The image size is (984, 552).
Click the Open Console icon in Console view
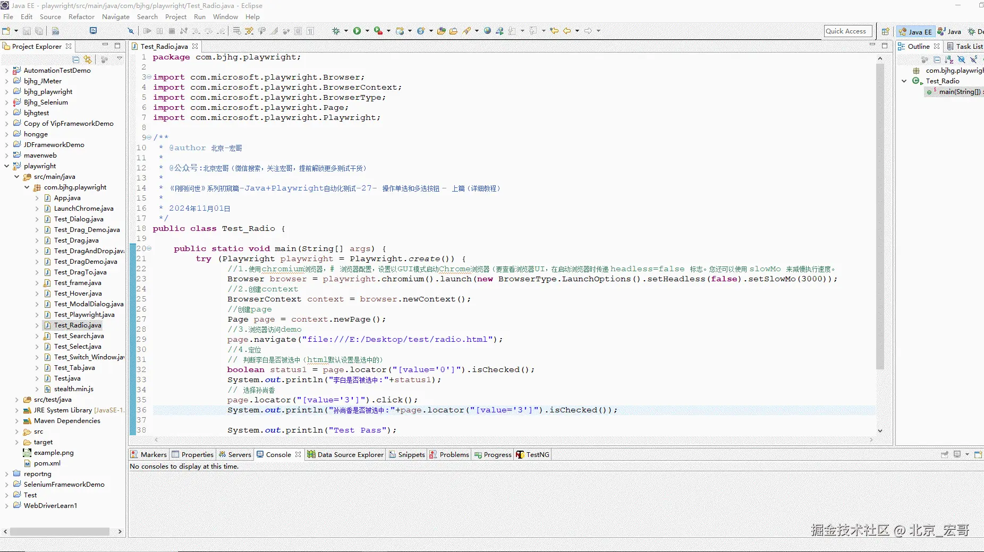tap(978, 454)
